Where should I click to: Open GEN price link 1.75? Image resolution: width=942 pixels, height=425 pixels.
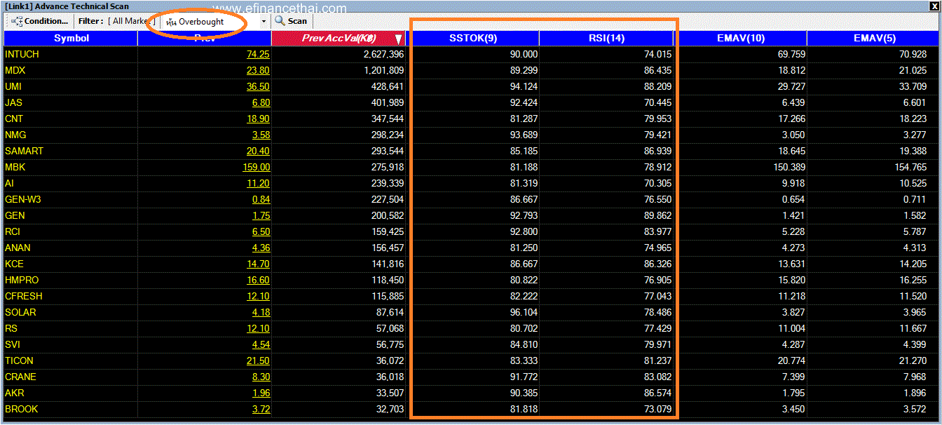point(261,215)
